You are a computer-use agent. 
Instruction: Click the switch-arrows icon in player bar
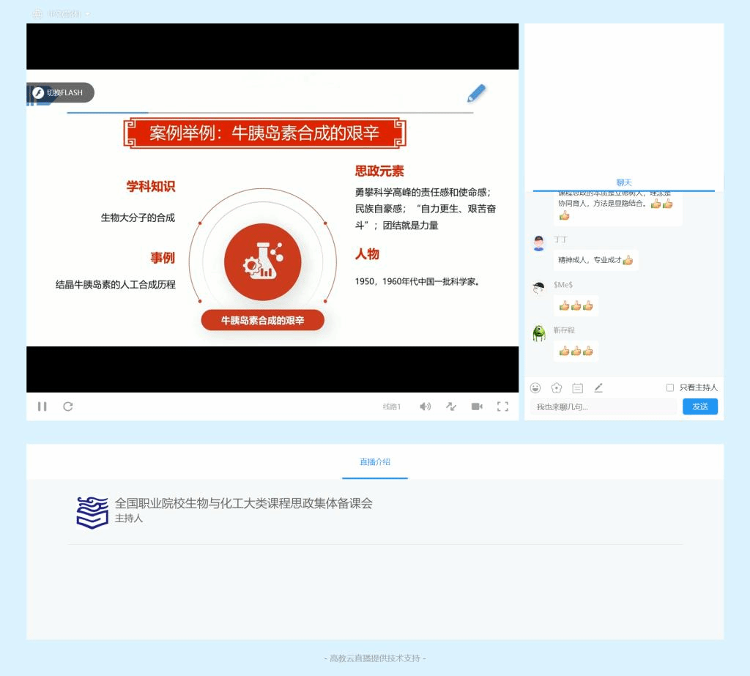[x=451, y=406]
